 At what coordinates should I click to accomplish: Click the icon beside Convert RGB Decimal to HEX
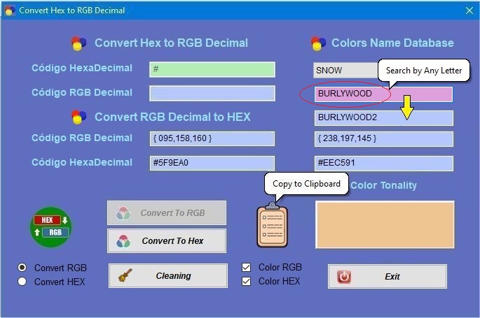(79, 117)
